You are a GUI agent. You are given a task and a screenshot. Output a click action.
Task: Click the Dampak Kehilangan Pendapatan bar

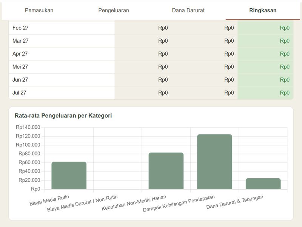[214, 162]
